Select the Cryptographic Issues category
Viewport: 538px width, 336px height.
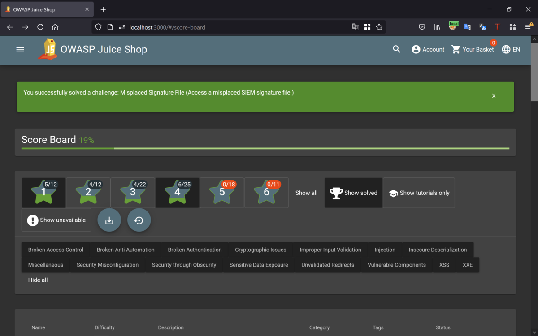tap(260, 250)
